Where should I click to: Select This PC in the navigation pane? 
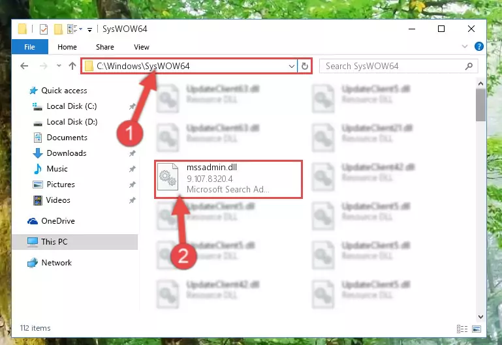(x=75, y=242)
